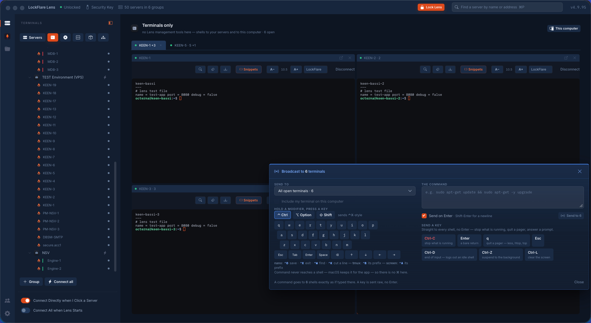This screenshot has width=591, height=323.
Task: Download the KEEN-1 terminal output
Action: 226,69
